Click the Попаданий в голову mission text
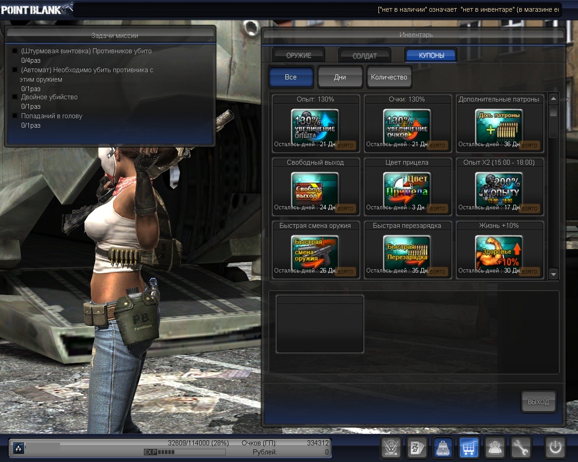578x462 pixels. pyautogui.click(x=51, y=116)
